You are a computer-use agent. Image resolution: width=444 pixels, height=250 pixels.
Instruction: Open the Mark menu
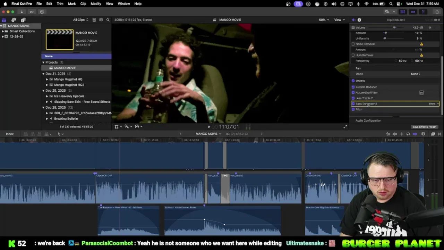pos(72,4)
